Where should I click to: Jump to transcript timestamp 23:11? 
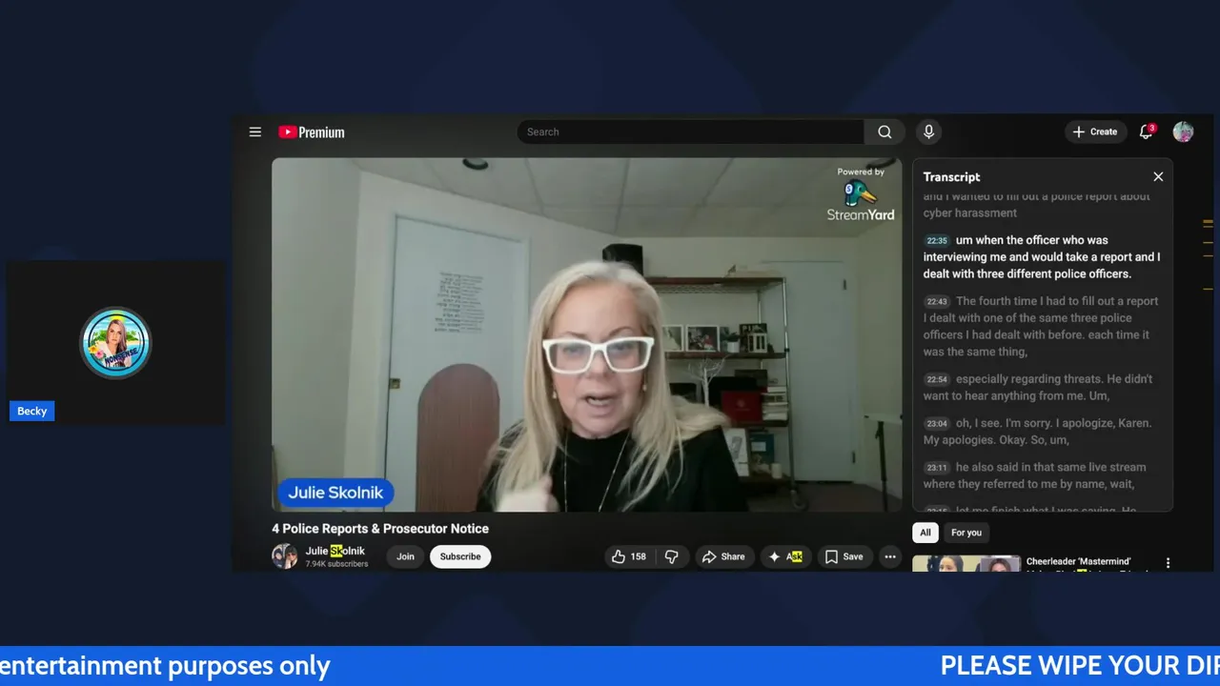[x=937, y=468]
